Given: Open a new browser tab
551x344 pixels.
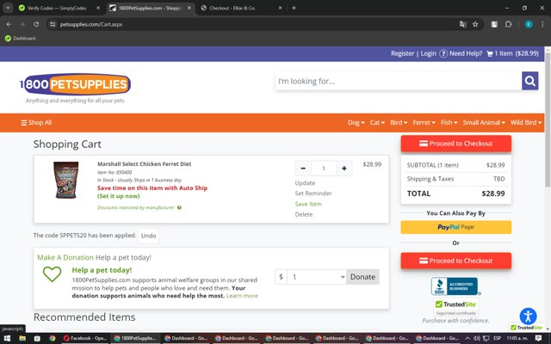Looking at the screenshot, I should pos(294,8).
